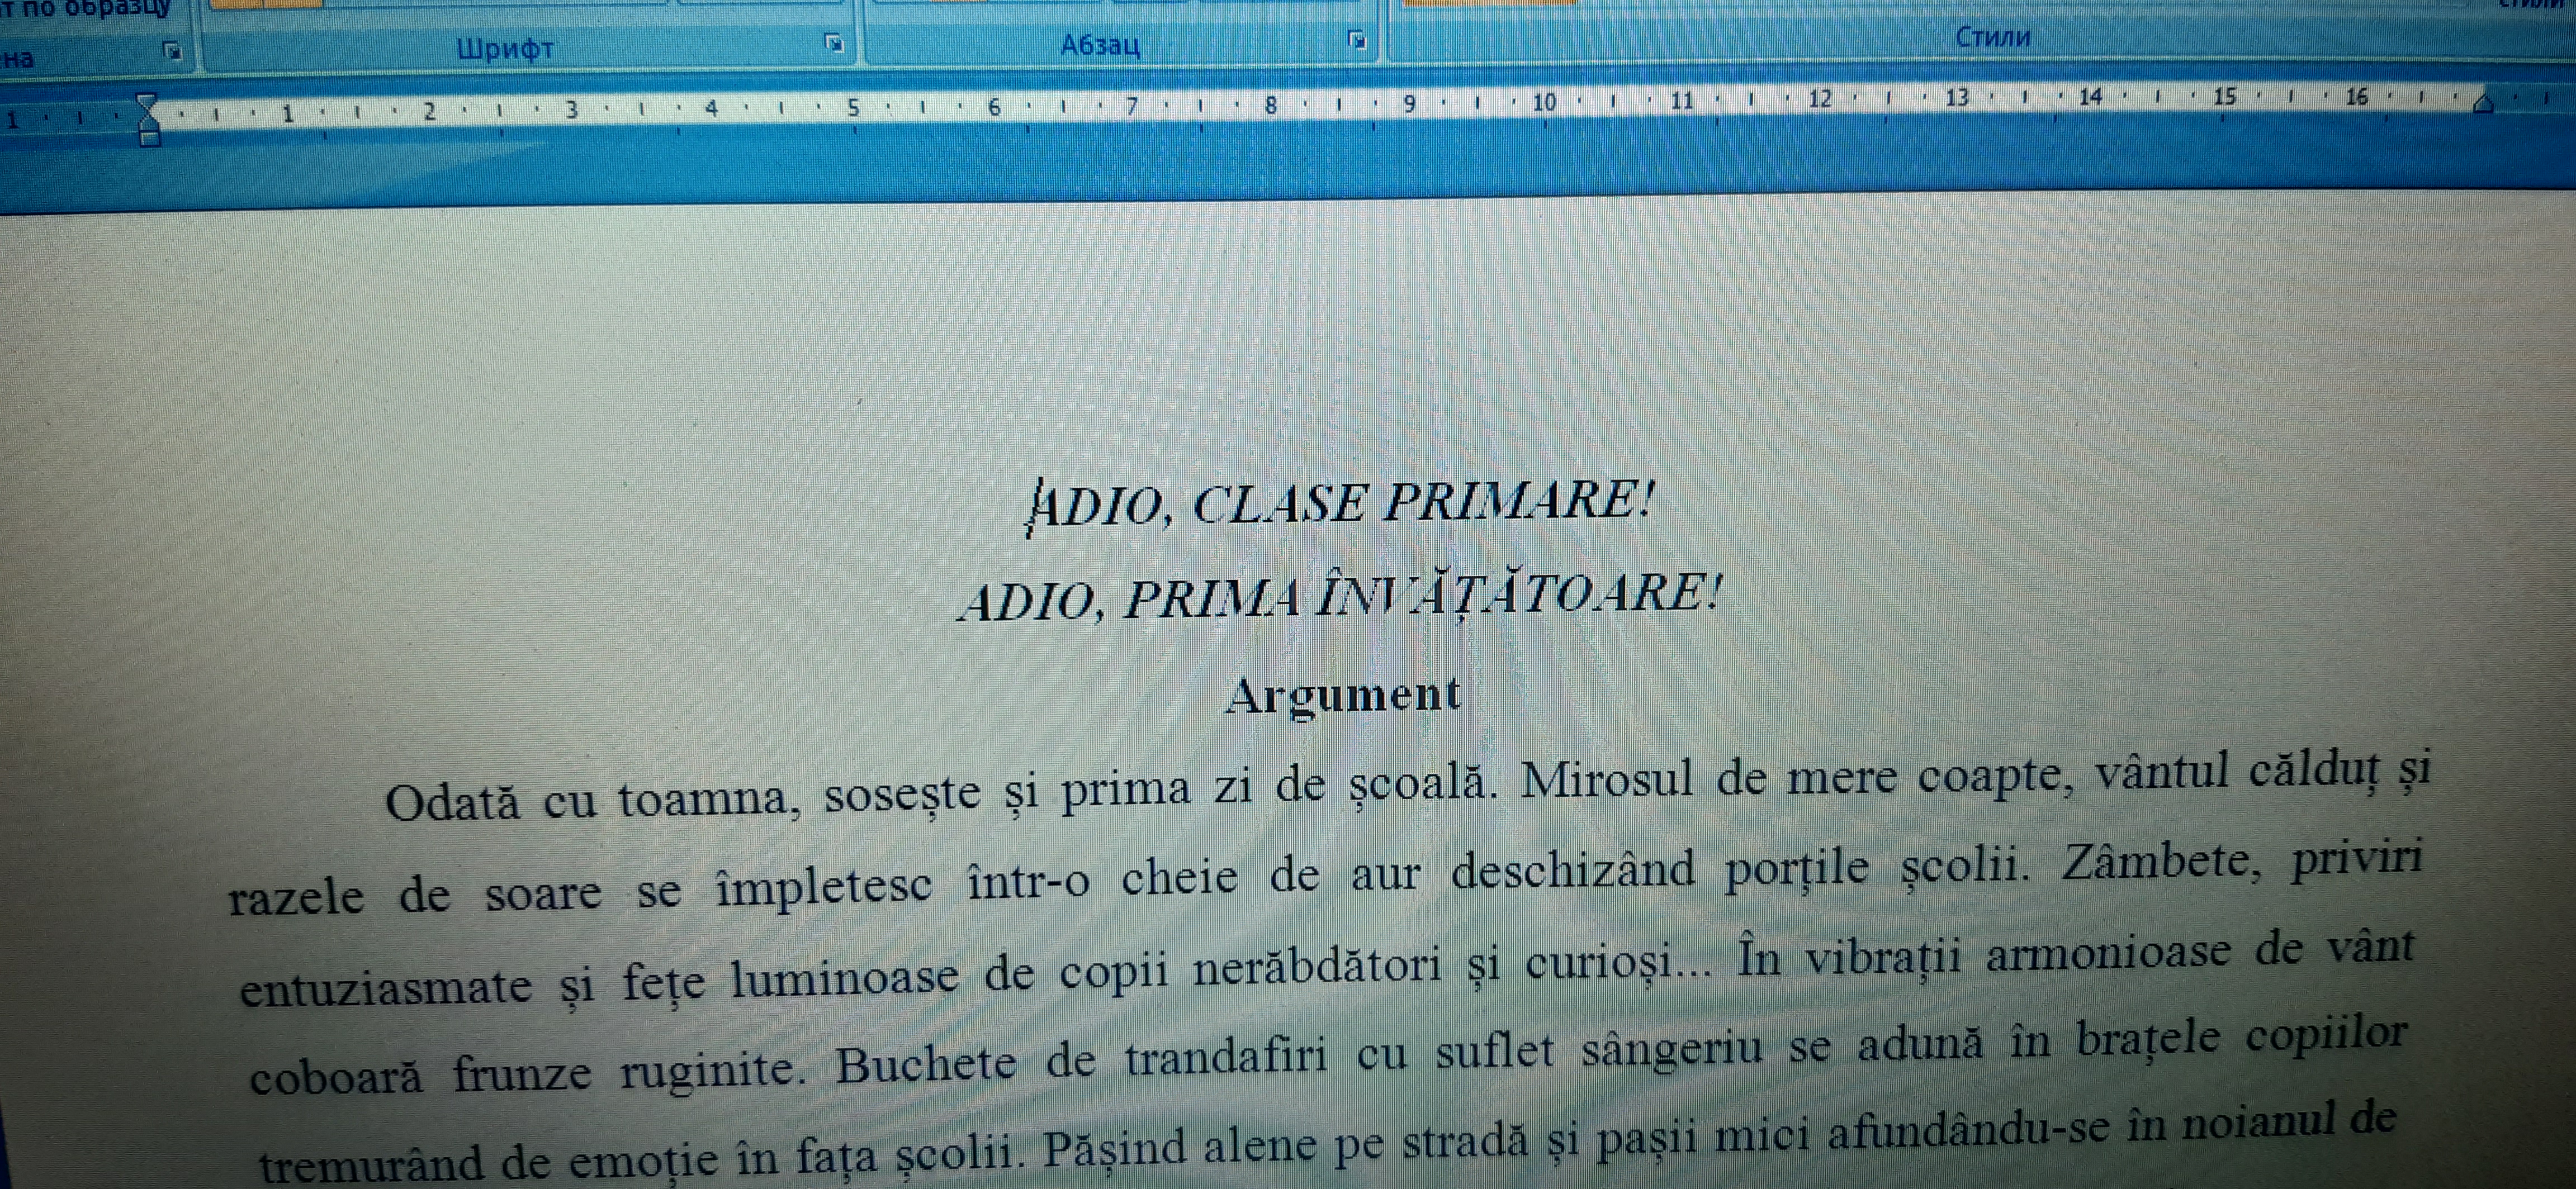Image resolution: width=2576 pixels, height=1189 pixels.
Task: Click the ADIO, PRIMA ÎNVĂȚĂTOARE! heading
Action: click(x=1340, y=597)
